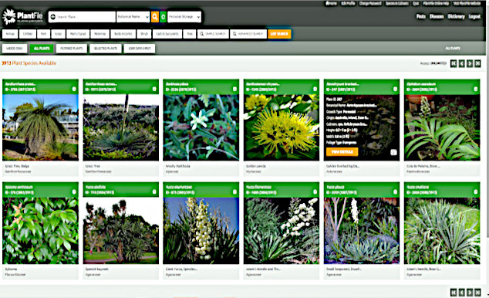Switch to Weeds Only tab
The image size is (489, 298).
15,49
